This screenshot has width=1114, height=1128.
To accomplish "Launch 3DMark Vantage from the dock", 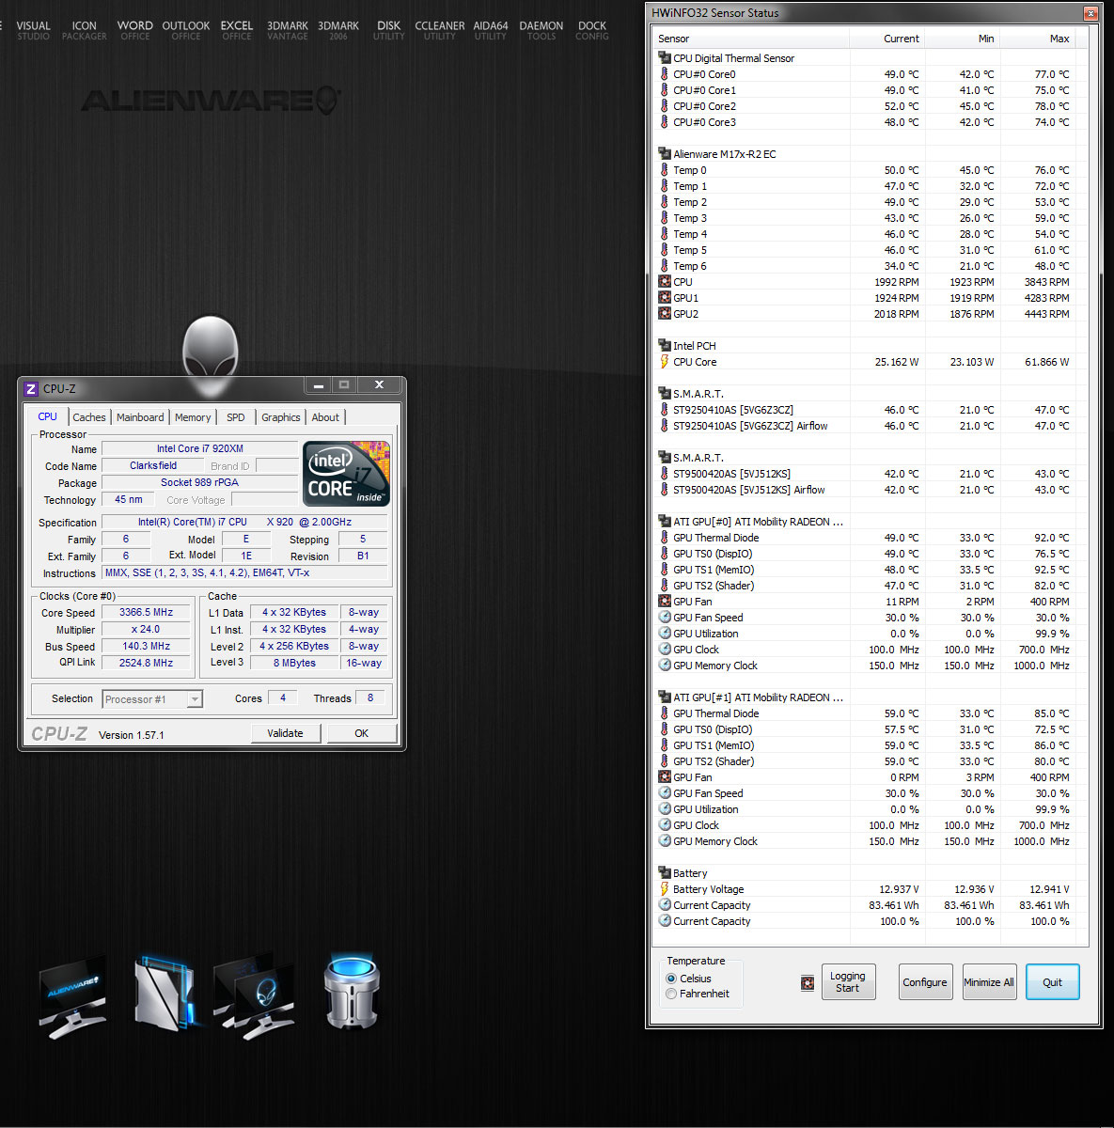I will (288, 31).
